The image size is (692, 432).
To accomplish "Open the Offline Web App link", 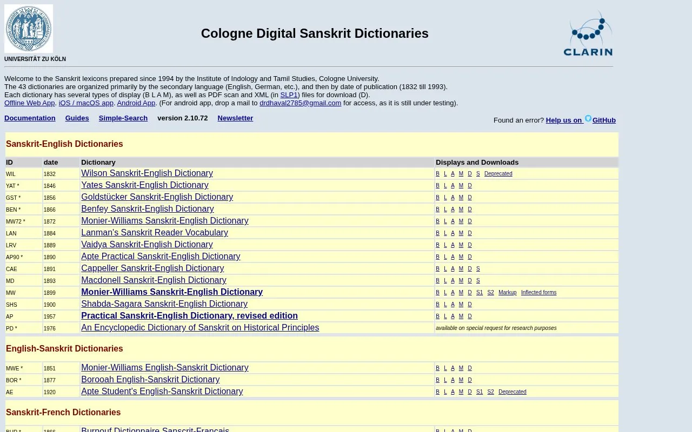I will (30, 103).
